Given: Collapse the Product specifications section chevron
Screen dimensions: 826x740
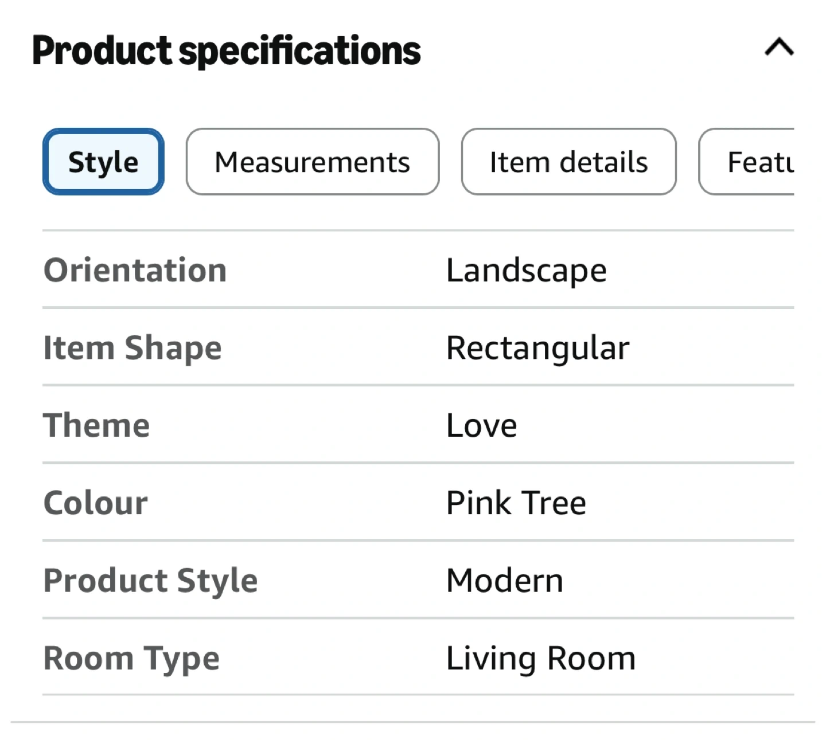Looking at the screenshot, I should pyautogui.click(x=779, y=47).
